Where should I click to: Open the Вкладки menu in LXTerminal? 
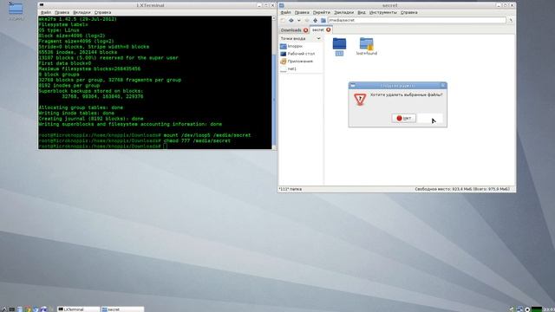tap(82, 12)
